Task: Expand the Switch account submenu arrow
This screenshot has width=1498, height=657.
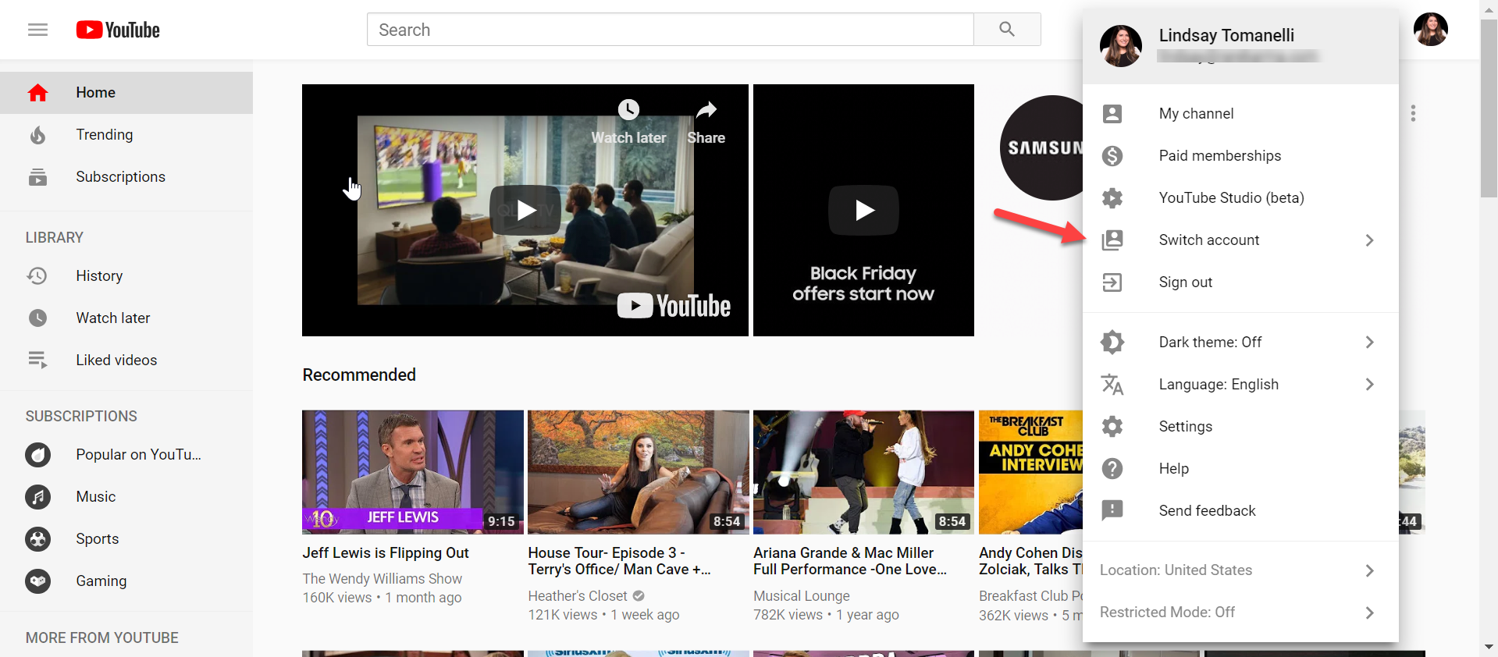Action: [x=1369, y=240]
